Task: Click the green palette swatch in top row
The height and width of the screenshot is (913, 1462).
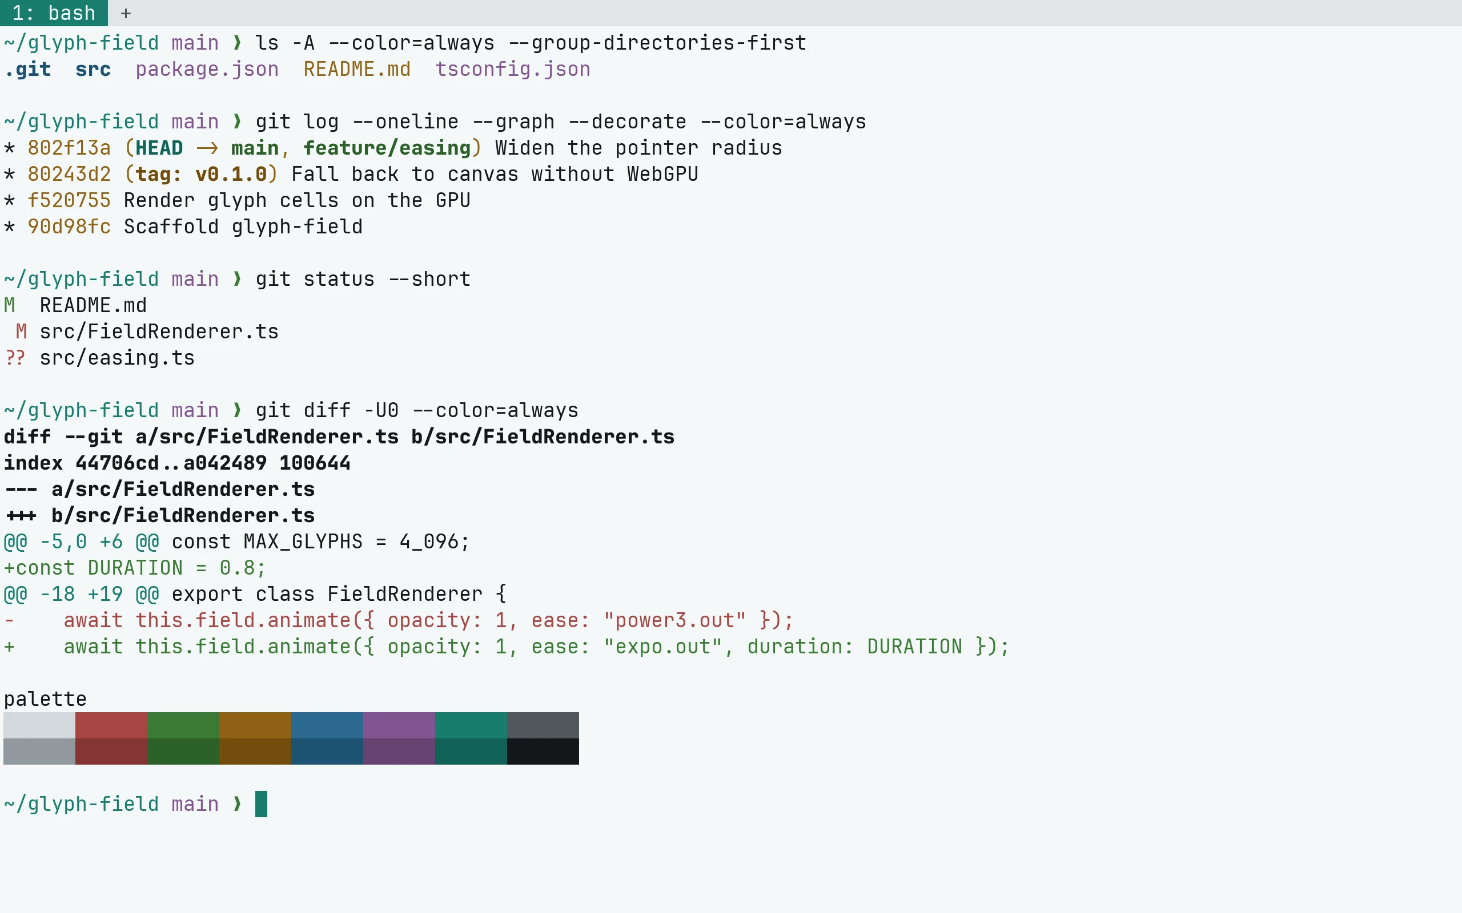Action: [x=183, y=725]
